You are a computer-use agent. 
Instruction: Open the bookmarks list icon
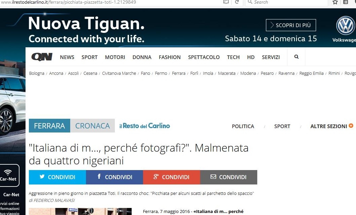point(346,2)
